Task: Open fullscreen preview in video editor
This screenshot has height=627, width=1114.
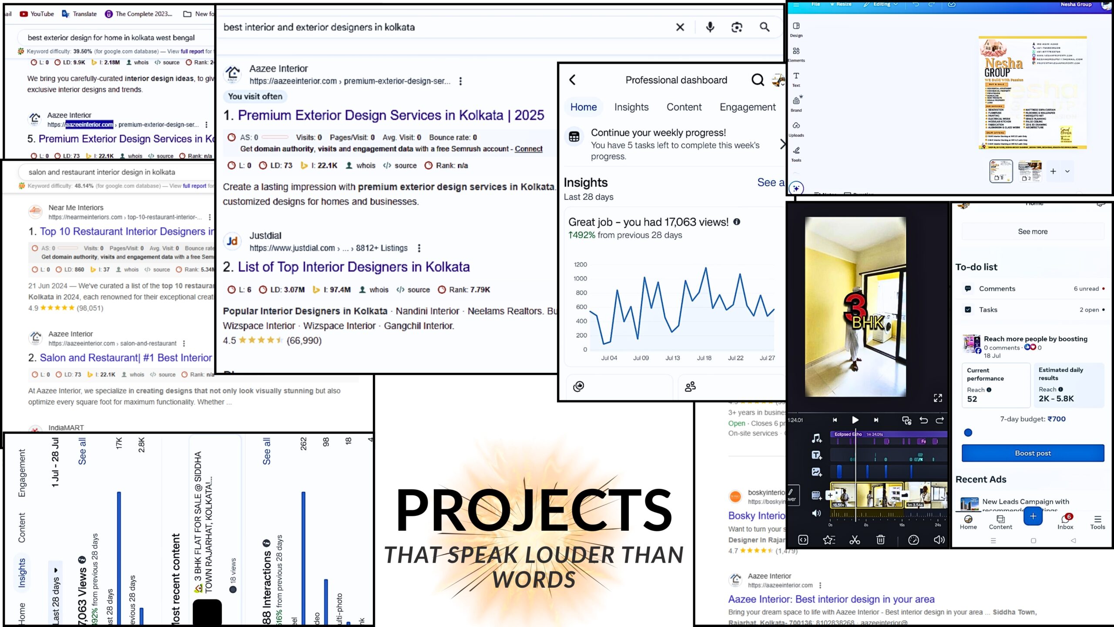Action: (x=938, y=398)
